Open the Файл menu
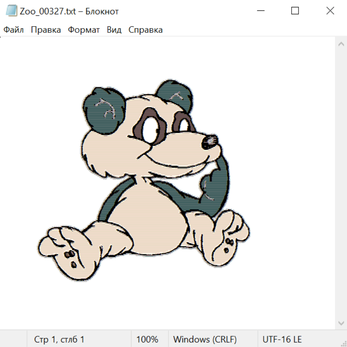 point(13,30)
